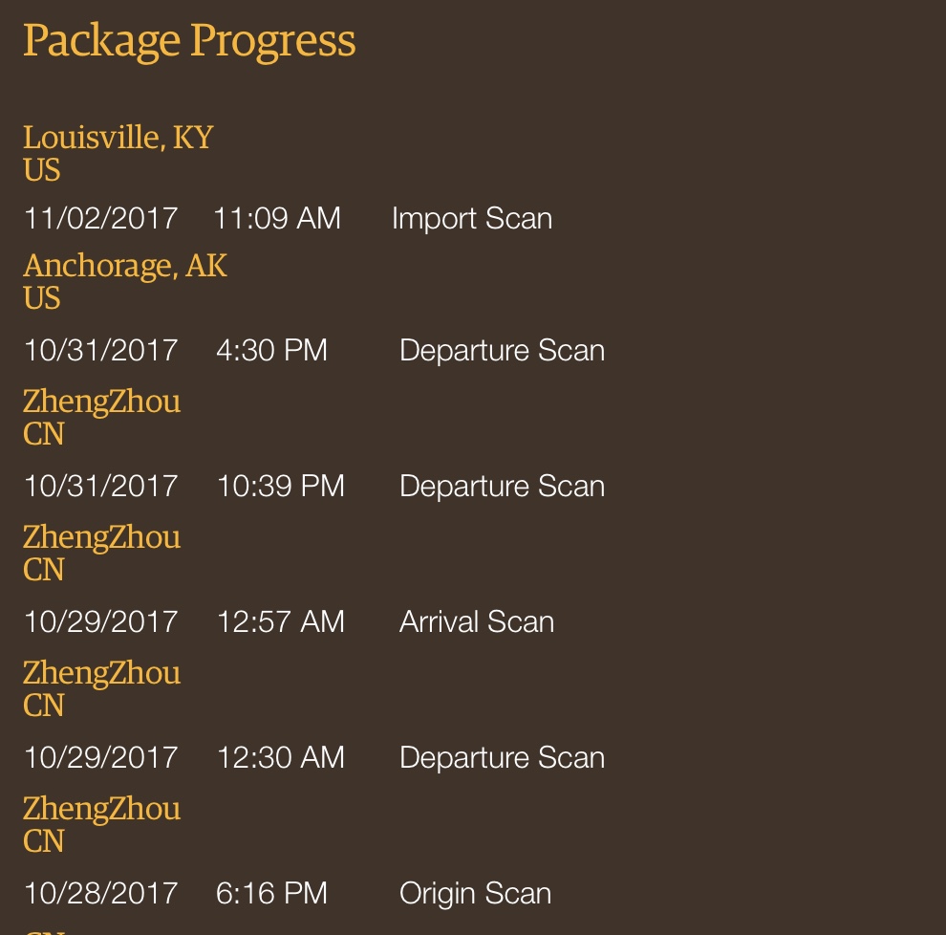Click the 10:39 PM timestamp
This screenshot has width=946, height=935.
coord(281,486)
